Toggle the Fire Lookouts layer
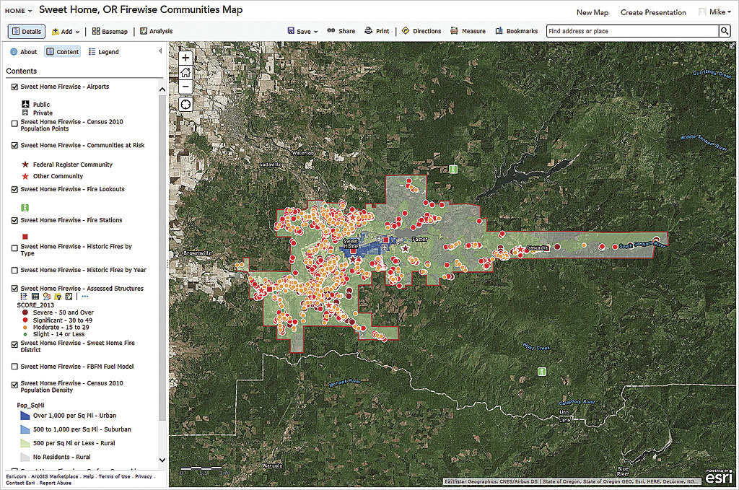This screenshot has height=490, width=739. [14, 189]
